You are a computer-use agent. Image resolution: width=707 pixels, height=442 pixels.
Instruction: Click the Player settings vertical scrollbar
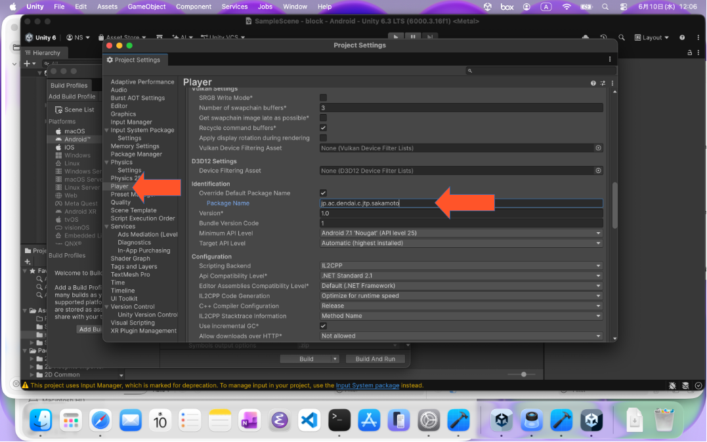click(x=614, y=205)
